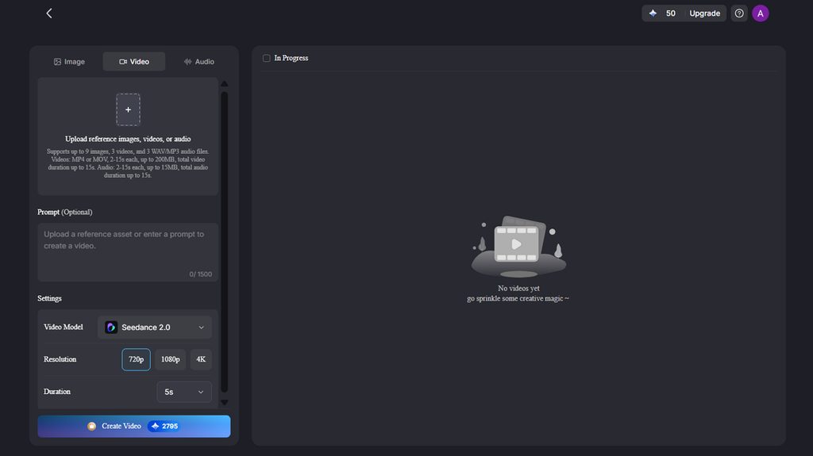Click the 50 credits balance
The height and width of the screenshot is (456, 813).
point(670,13)
